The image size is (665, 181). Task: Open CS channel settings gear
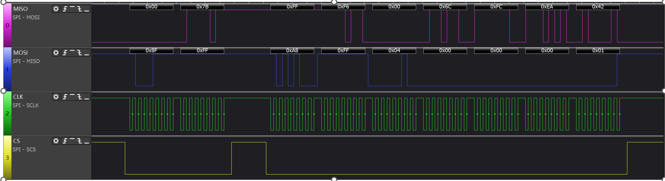(x=56, y=141)
